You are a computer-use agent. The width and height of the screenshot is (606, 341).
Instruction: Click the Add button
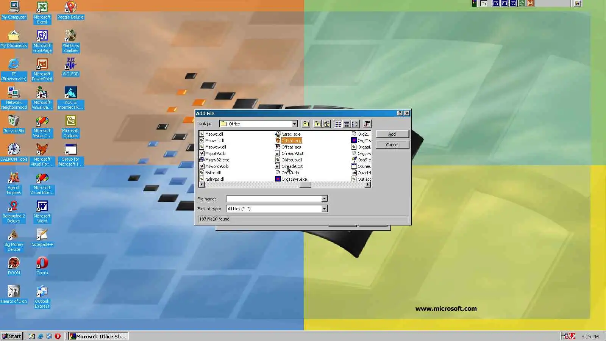point(392,134)
